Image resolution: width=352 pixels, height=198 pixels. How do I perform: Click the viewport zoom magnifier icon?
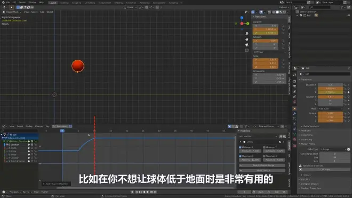pyautogui.click(x=247, y=34)
